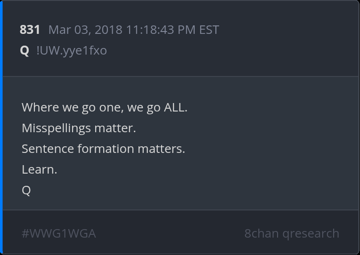The image size is (360, 255).
Task: Select the author name Q in header
Action: tap(25, 50)
